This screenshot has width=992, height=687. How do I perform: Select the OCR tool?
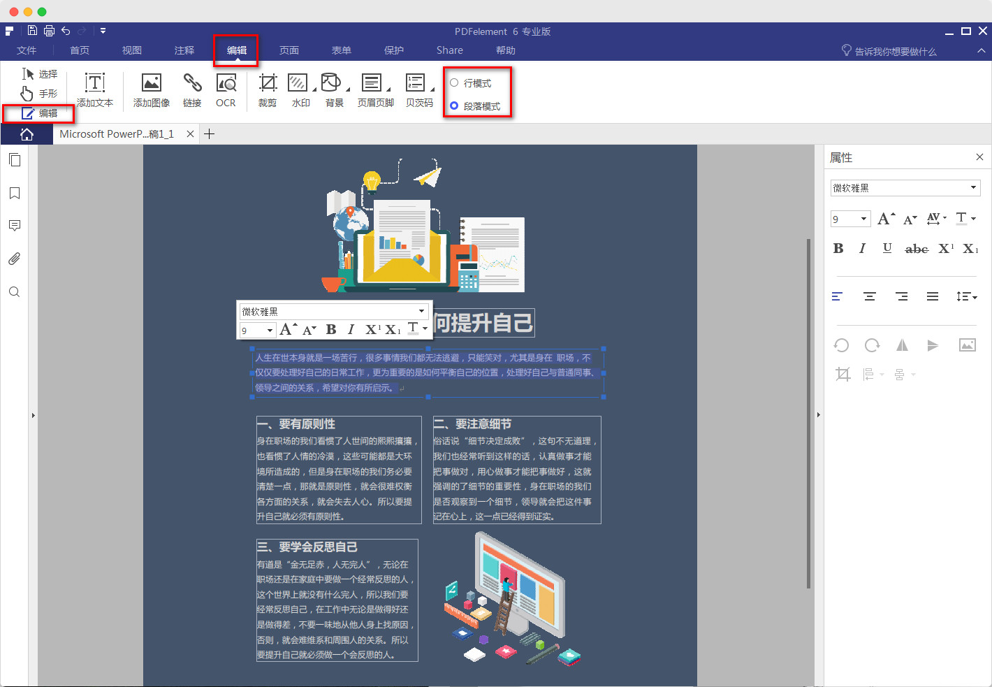[x=226, y=89]
